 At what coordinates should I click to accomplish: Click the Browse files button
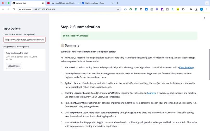pos(14,66)
